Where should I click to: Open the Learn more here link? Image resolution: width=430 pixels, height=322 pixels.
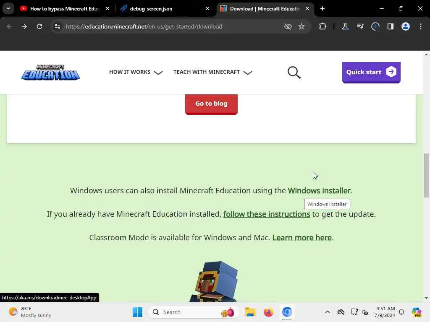click(302, 238)
